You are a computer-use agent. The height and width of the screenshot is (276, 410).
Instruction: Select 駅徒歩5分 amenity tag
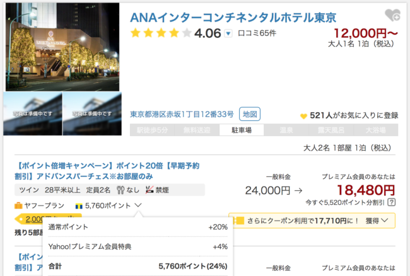pyautogui.click(x=152, y=130)
